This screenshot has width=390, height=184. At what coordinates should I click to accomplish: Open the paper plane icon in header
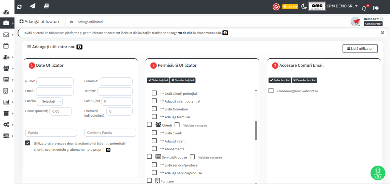point(32,6)
